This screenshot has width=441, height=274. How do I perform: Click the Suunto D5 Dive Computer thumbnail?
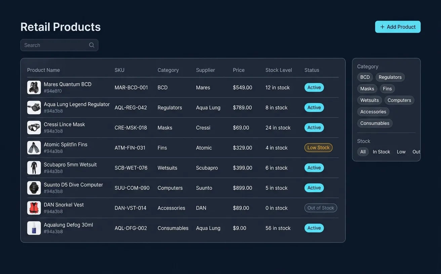point(34,188)
